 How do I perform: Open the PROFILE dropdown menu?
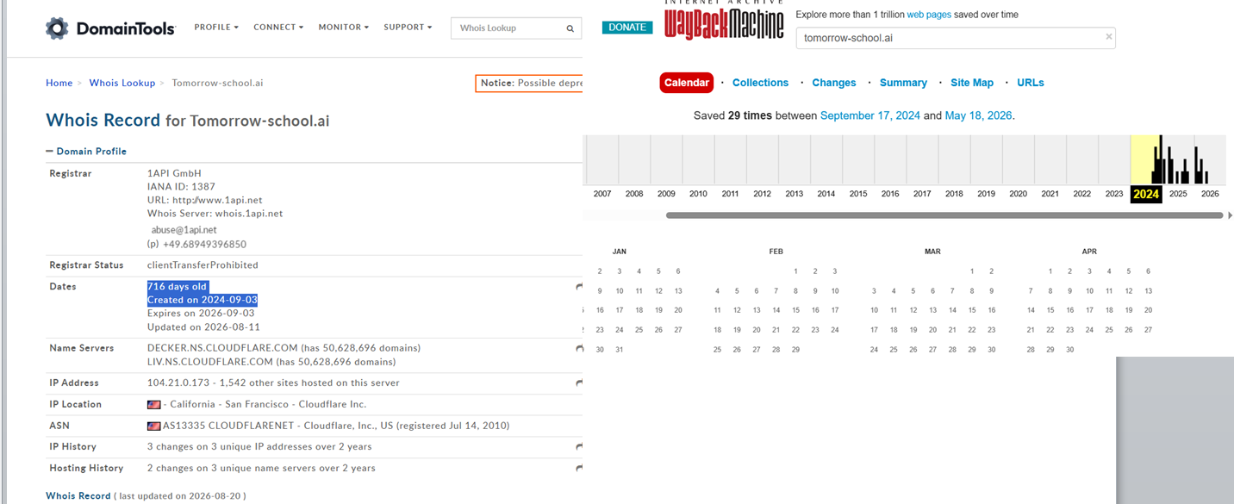216,28
